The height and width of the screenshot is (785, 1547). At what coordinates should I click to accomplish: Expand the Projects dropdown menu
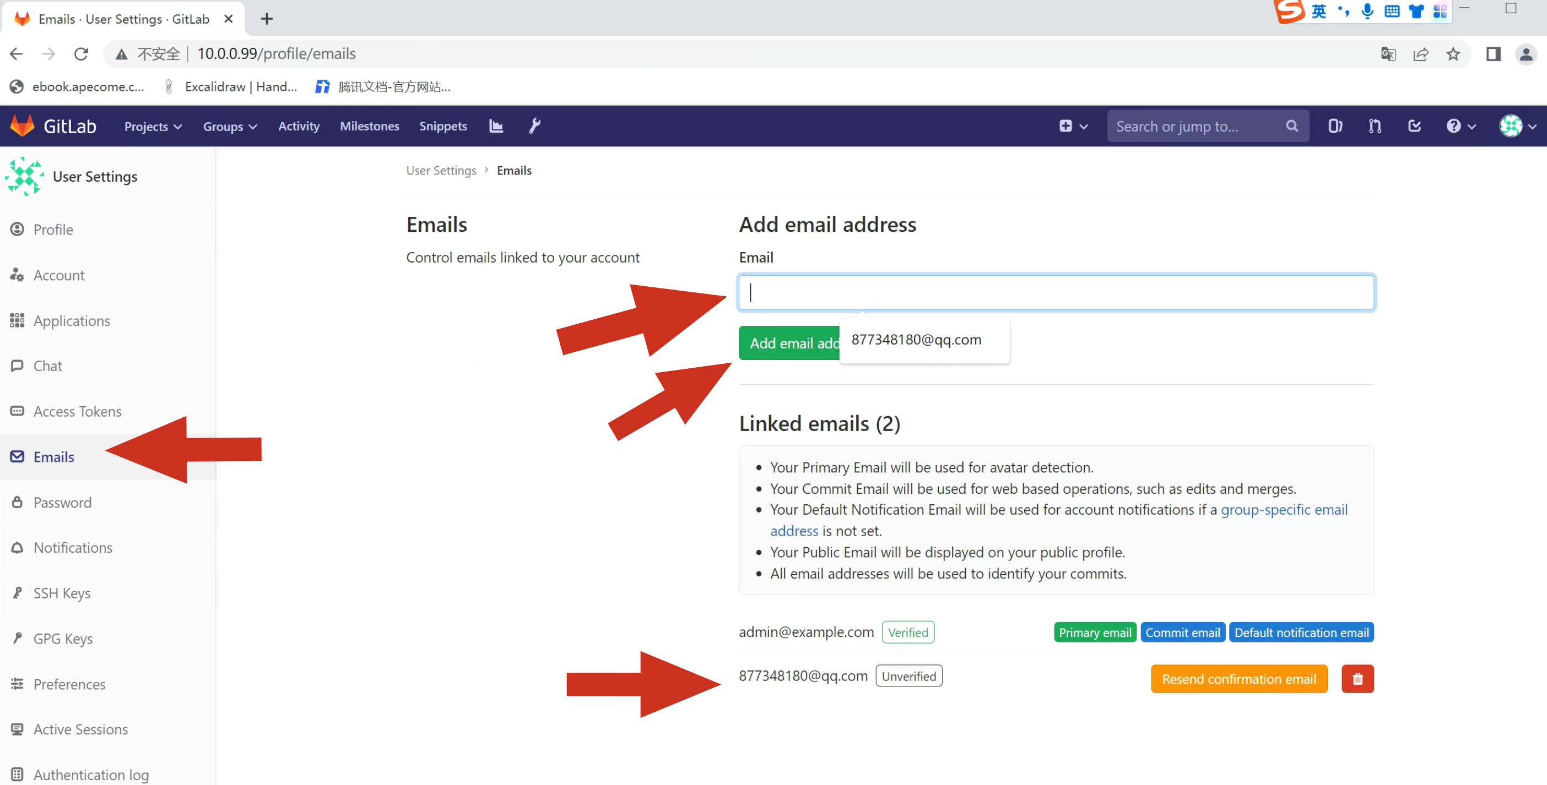(x=153, y=126)
